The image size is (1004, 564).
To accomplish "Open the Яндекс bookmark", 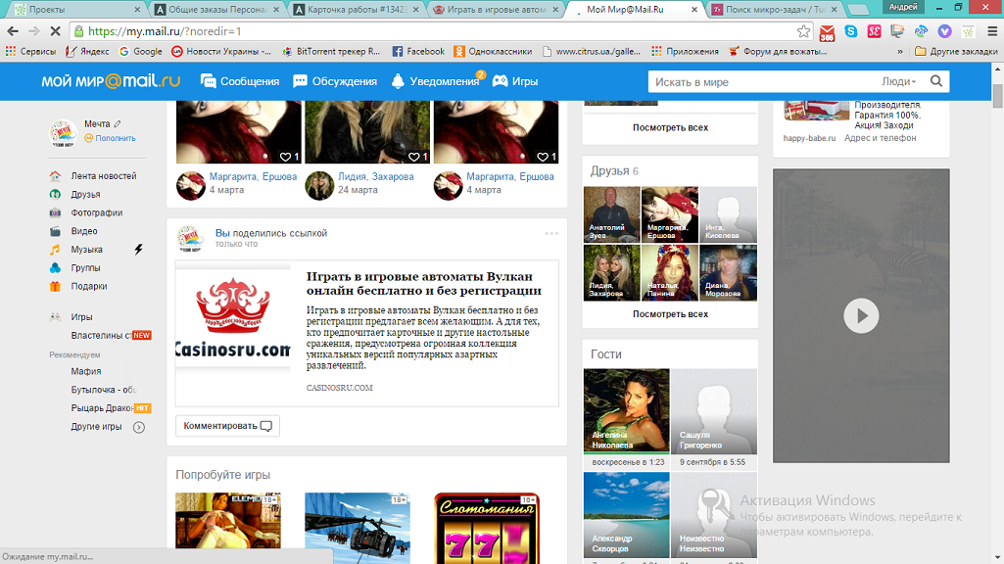I will click(x=87, y=51).
